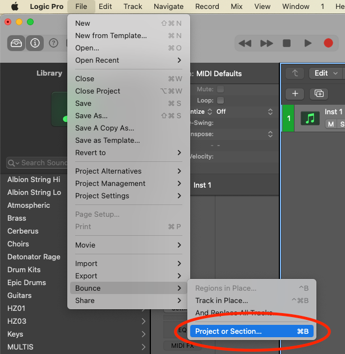The height and width of the screenshot is (354, 345).
Task: Click the red Record button
Action: (328, 43)
